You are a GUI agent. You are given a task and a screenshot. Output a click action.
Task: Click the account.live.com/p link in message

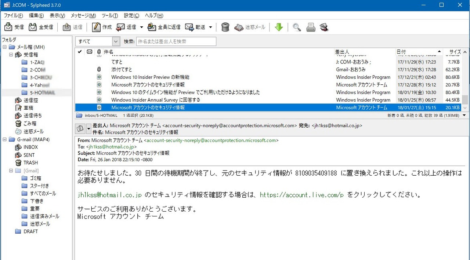click(x=302, y=195)
